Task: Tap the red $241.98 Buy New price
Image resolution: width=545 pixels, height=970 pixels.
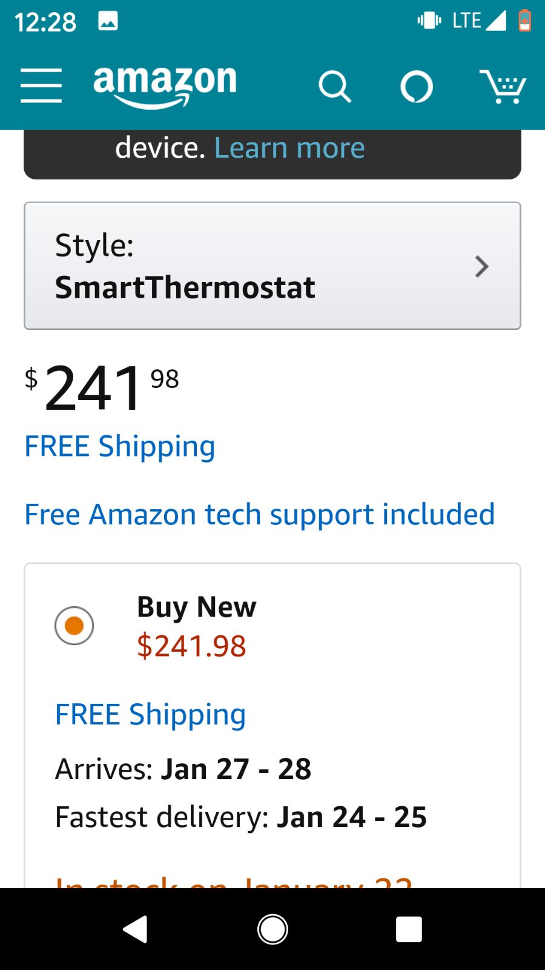Action: click(x=191, y=646)
